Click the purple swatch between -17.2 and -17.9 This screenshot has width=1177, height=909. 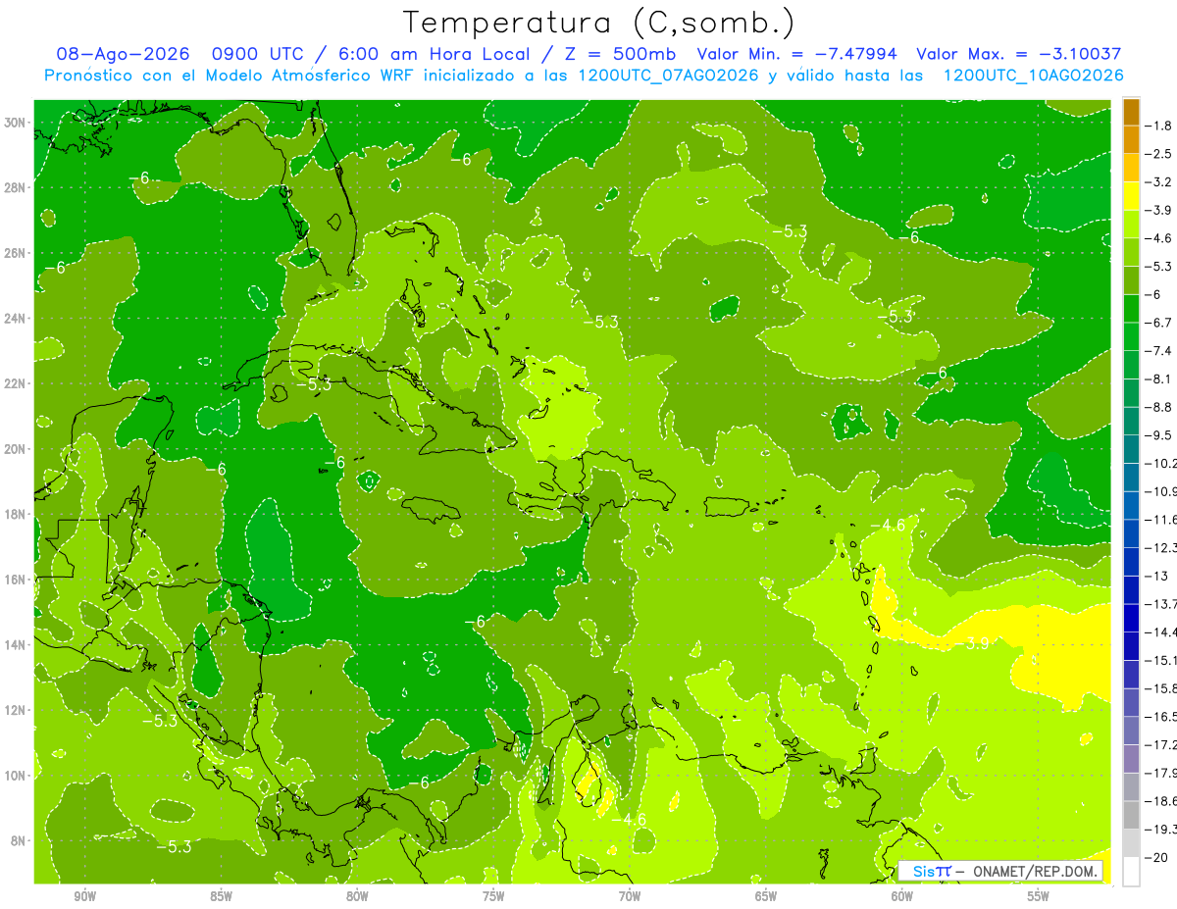1131,759
